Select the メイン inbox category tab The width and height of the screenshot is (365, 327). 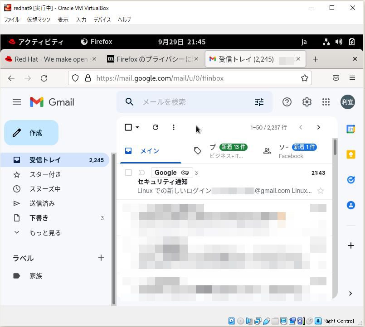coord(151,151)
